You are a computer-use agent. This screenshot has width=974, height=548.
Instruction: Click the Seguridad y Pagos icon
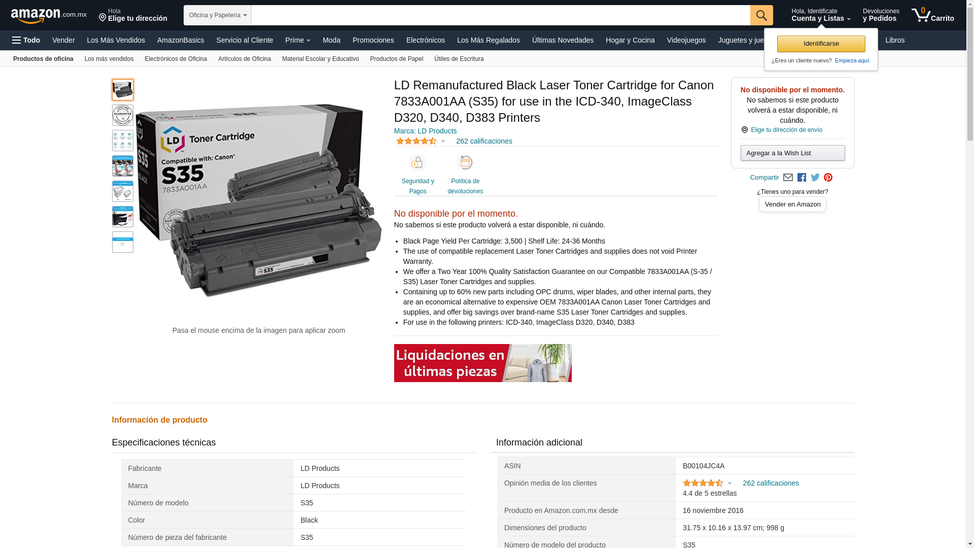418,163
